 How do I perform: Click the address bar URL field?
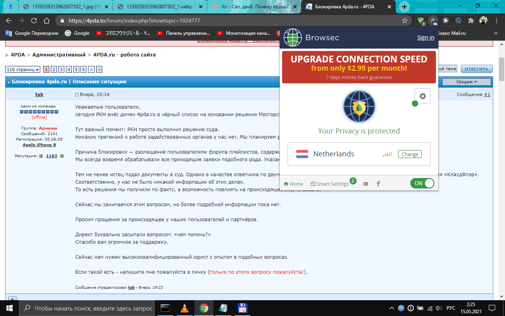coord(233,21)
